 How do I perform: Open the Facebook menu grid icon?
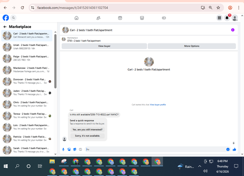click(220, 18)
